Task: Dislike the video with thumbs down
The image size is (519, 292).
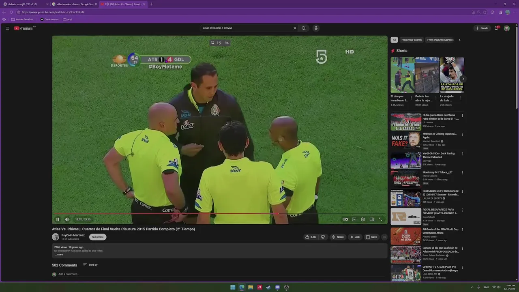Action: click(x=323, y=237)
